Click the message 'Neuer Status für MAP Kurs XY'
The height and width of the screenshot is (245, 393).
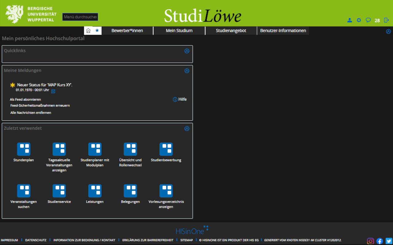click(x=45, y=85)
